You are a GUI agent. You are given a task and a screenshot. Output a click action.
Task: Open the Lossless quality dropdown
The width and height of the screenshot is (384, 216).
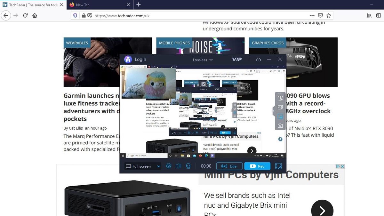click(203, 60)
